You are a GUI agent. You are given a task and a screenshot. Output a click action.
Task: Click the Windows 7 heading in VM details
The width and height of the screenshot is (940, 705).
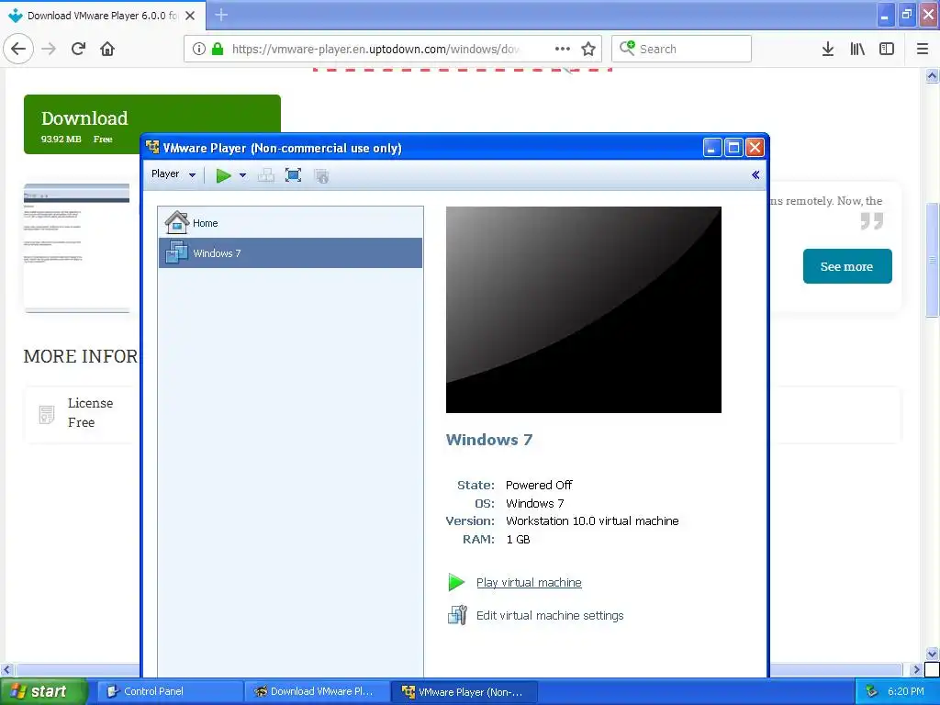pyautogui.click(x=489, y=440)
